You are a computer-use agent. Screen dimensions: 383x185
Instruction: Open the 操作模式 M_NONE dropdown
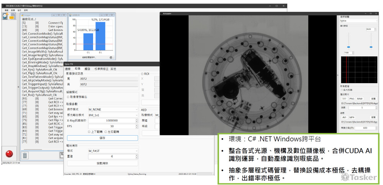click(113, 110)
